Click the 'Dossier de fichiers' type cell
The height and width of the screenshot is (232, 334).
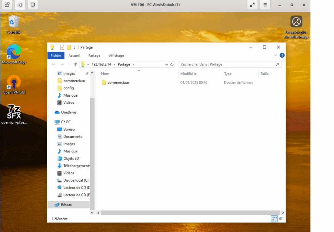[238, 83]
